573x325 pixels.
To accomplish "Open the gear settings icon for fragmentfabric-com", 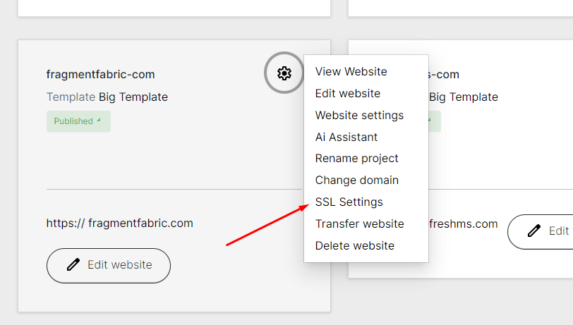I will pyautogui.click(x=284, y=73).
